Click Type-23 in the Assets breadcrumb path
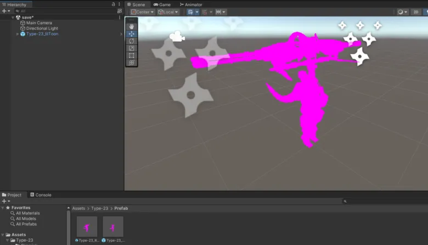 [100, 208]
